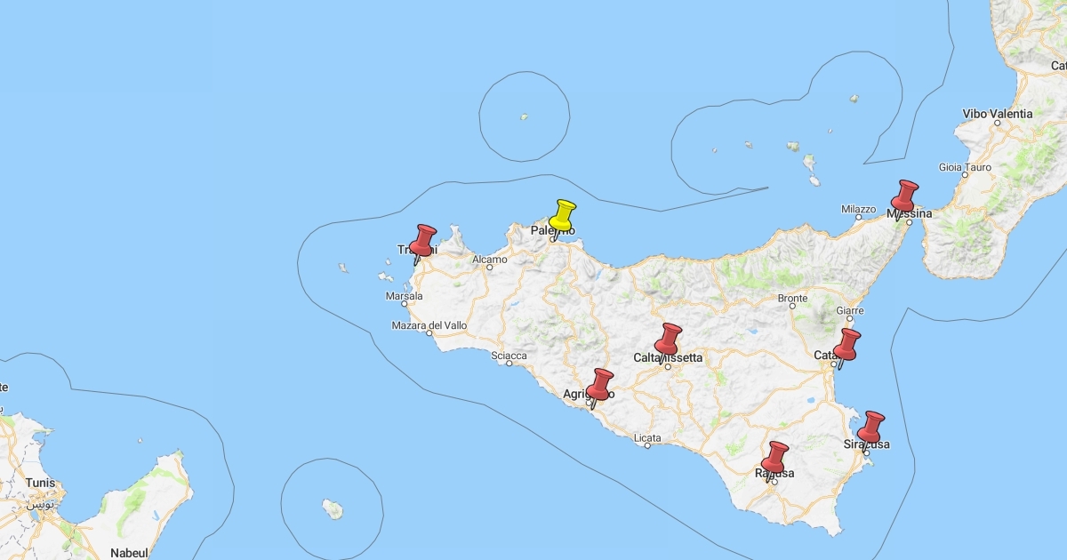Viewport: 1067px width, 560px height.
Task: Select the Giarre label
Action: click(851, 310)
